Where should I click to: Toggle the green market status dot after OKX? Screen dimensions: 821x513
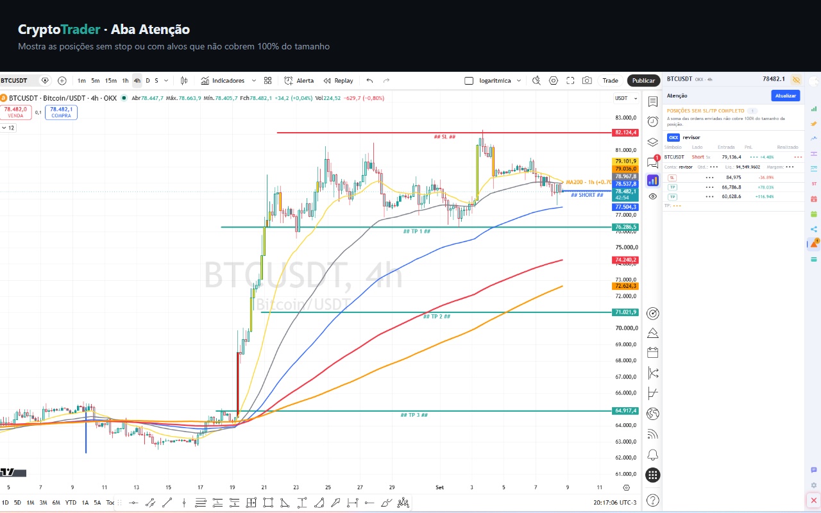click(123, 98)
